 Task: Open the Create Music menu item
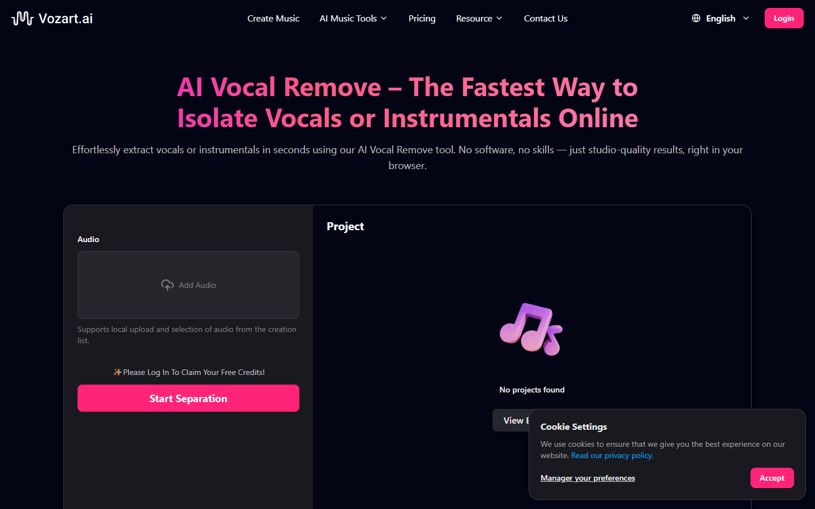pyautogui.click(x=273, y=18)
